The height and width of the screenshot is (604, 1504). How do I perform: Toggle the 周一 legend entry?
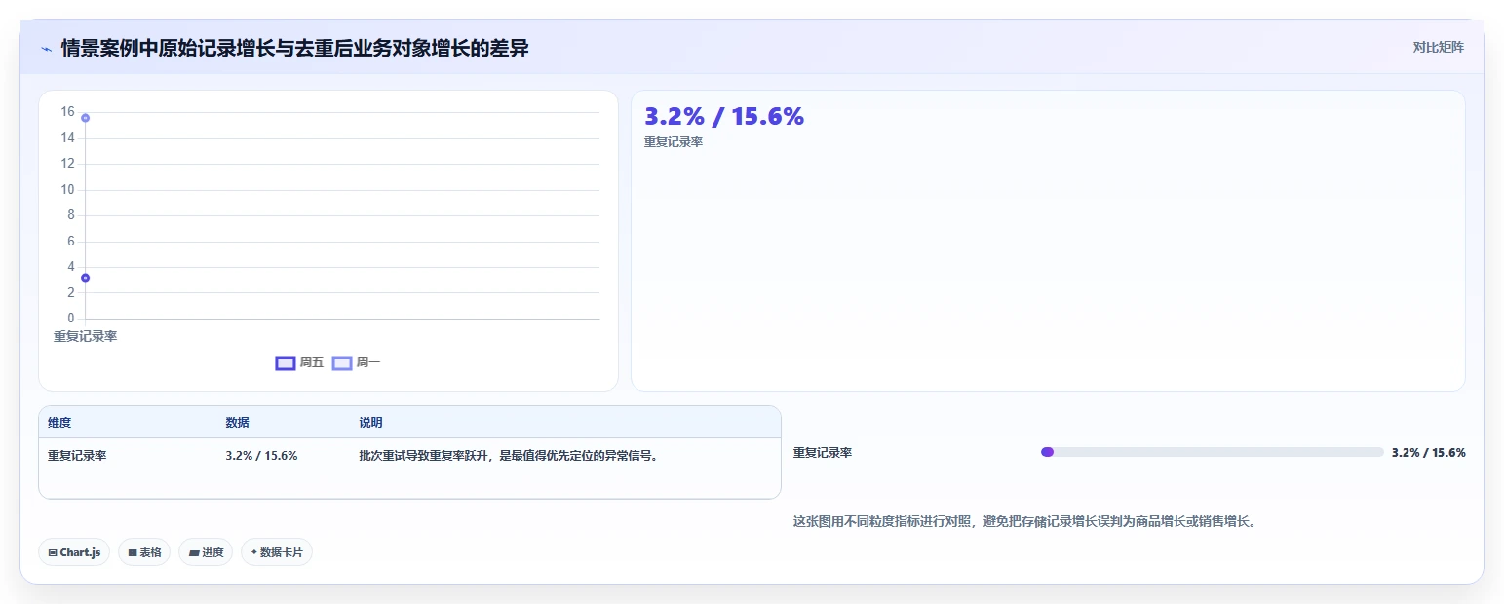[357, 362]
